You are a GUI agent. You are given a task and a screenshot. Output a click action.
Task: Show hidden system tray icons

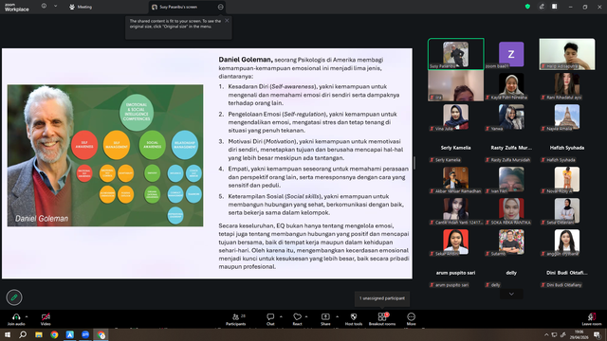click(546, 334)
